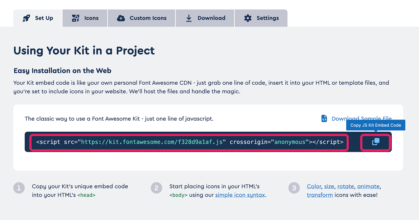Click 'Easy Installation on the Web' subheading
The width and height of the screenshot is (419, 220).
click(x=62, y=71)
